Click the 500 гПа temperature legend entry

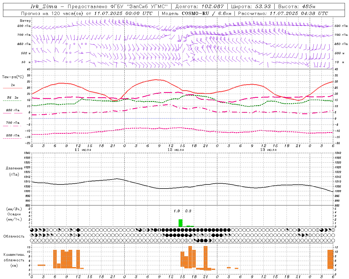click(13, 135)
